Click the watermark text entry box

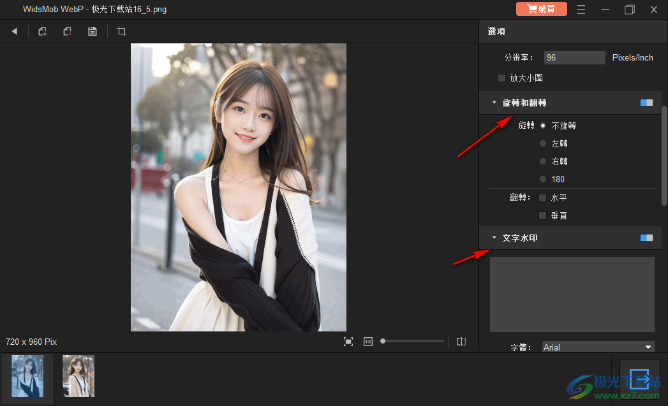point(572,294)
